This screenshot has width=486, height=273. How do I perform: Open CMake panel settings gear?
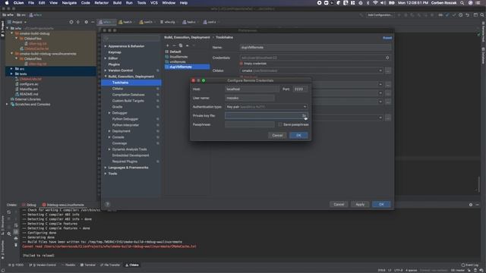pyautogui.click(x=471, y=205)
